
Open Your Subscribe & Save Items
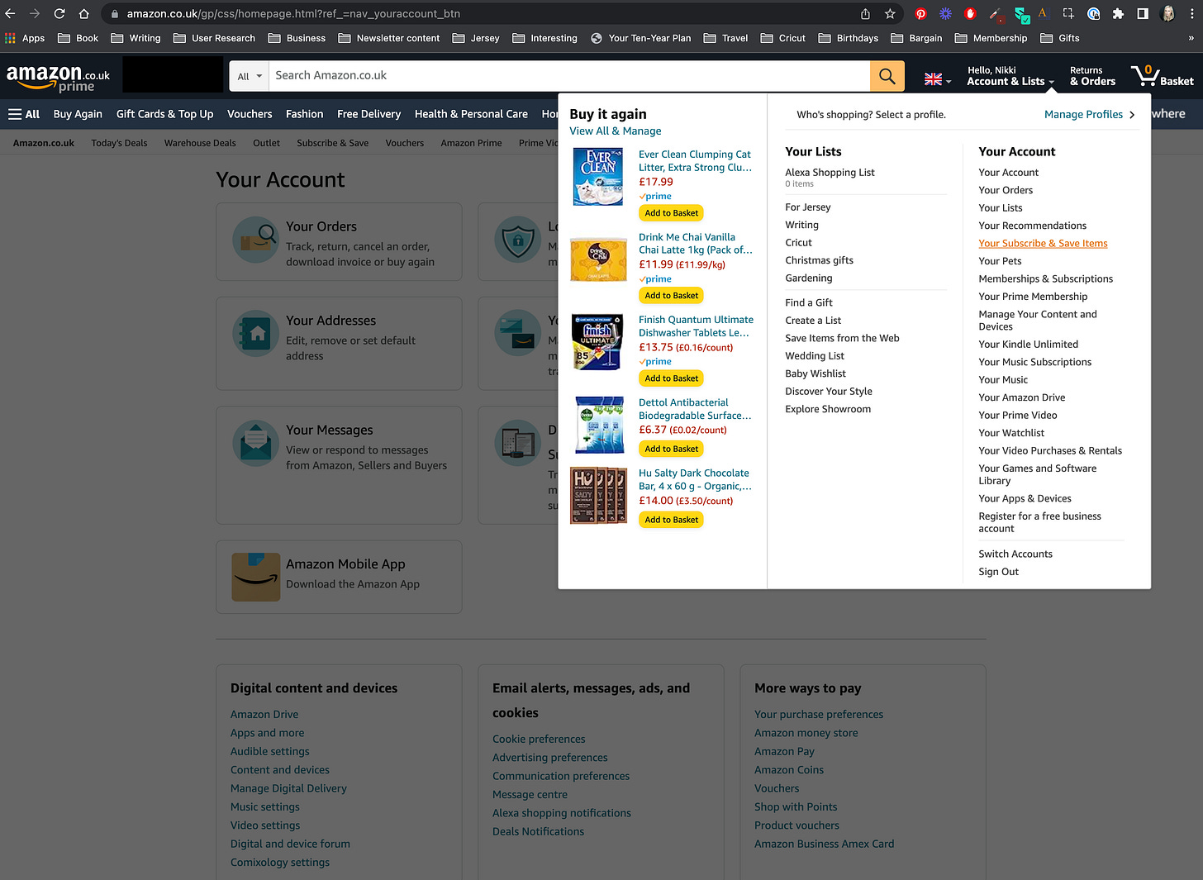(1043, 244)
